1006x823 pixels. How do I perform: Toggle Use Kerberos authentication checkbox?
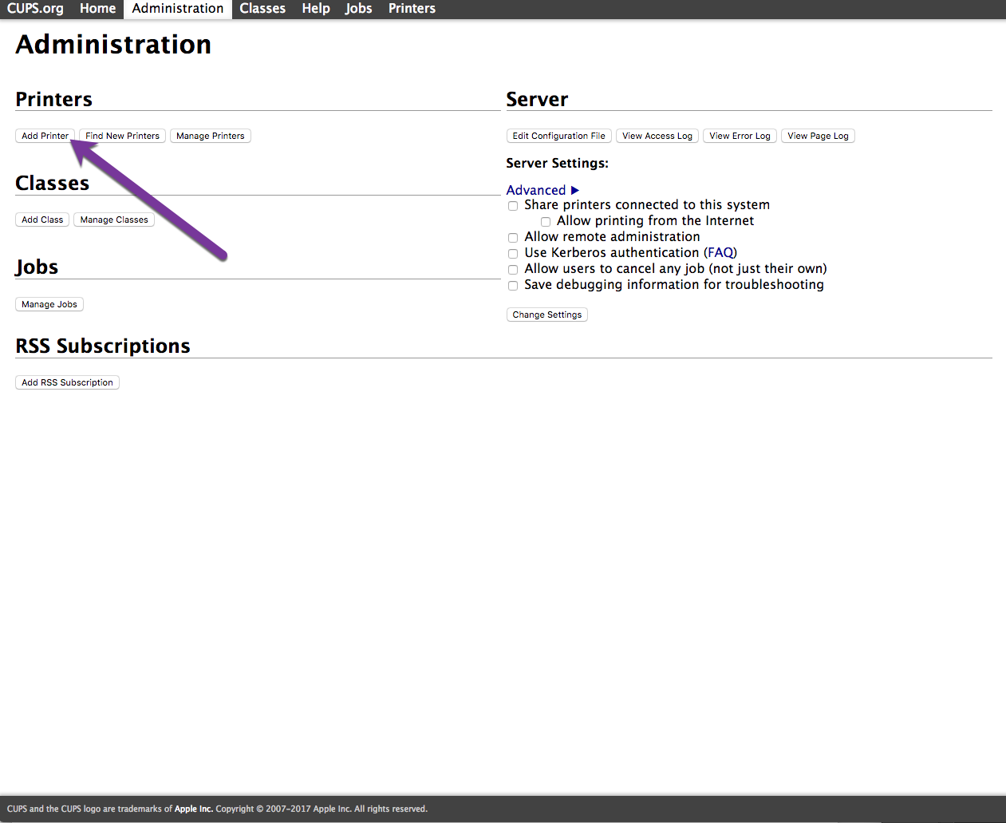513,254
